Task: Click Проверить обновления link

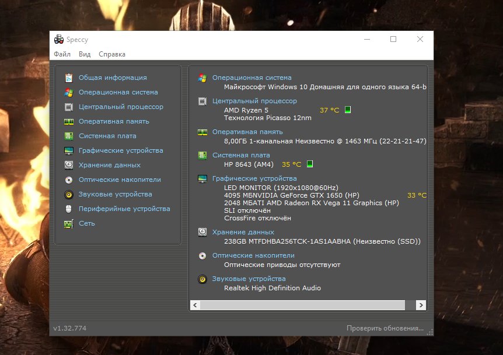Action: point(385,328)
